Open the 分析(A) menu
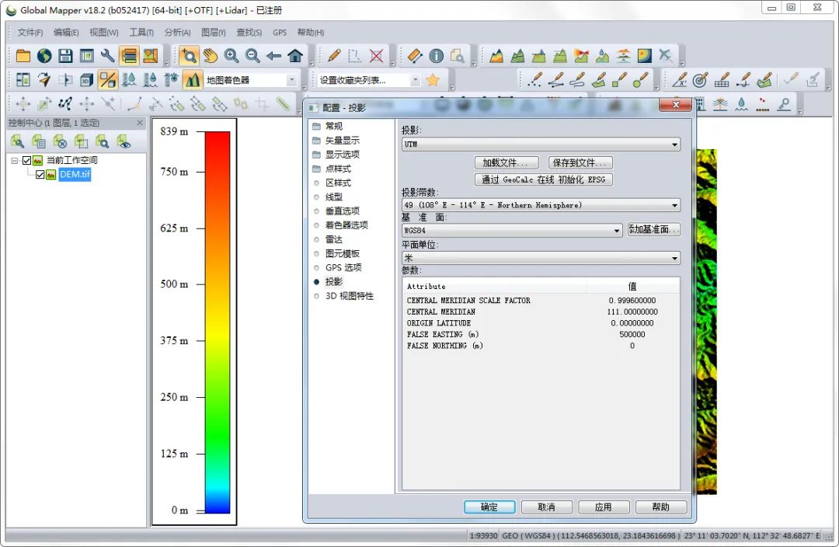The width and height of the screenshot is (839, 547). (x=177, y=32)
